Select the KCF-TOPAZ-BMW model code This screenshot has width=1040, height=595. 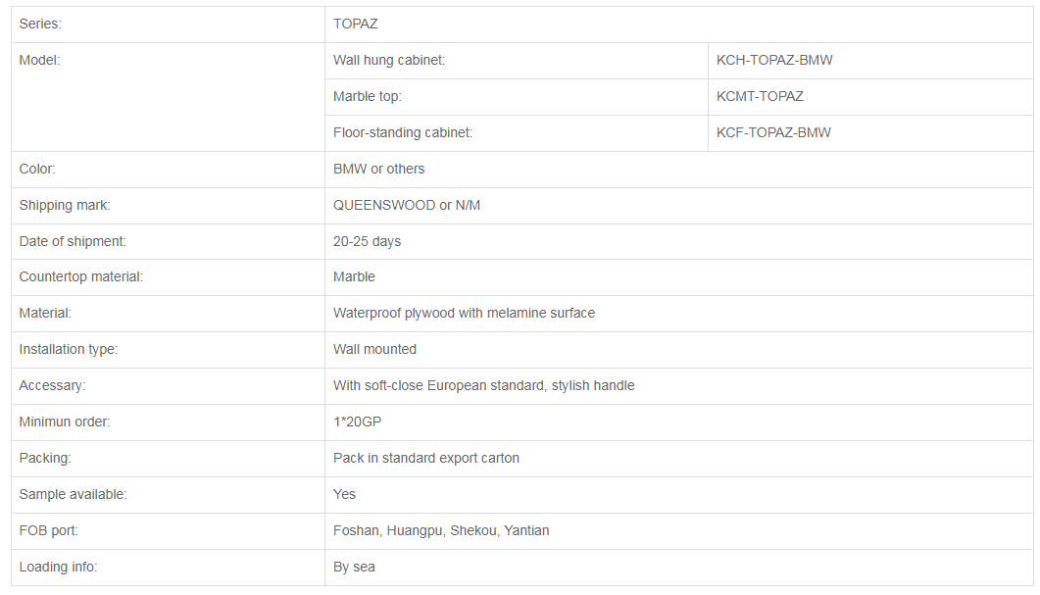[x=773, y=132]
